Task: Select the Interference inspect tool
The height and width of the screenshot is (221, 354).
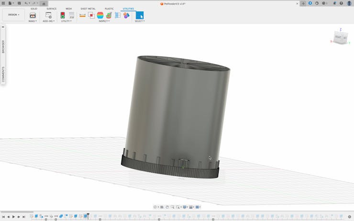Action: tap(91, 15)
